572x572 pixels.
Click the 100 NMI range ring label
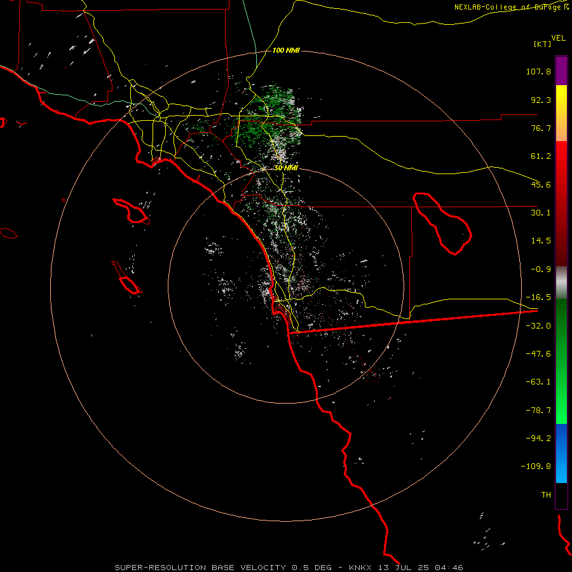click(287, 50)
